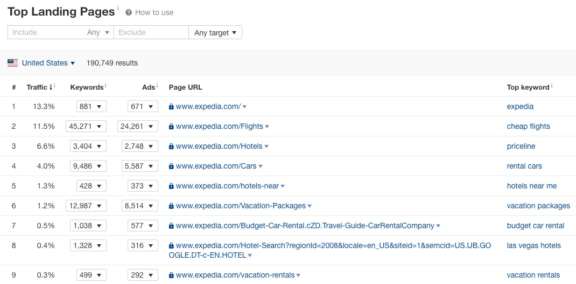Click the lock icon beside www.expedia.com/Vacation-Packages

[x=171, y=206]
